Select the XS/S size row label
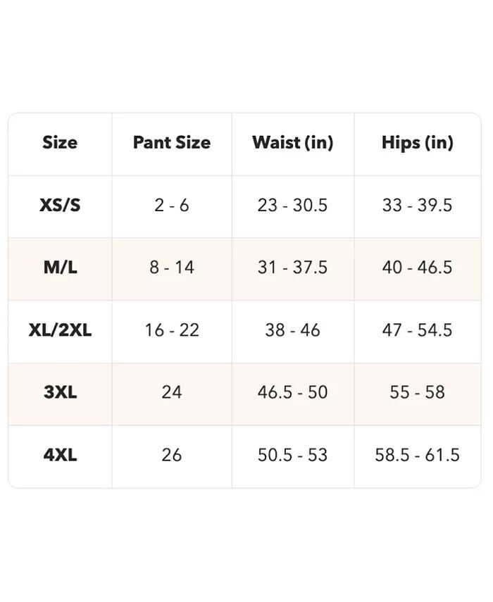This screenshot has height=602, width=493. [60, 206]
